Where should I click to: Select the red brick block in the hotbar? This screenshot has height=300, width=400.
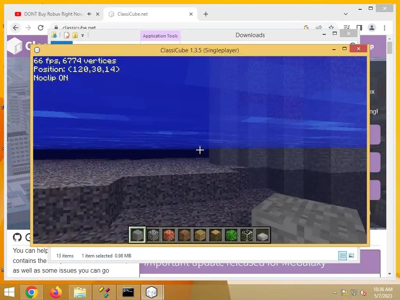[x=169, y=235]
